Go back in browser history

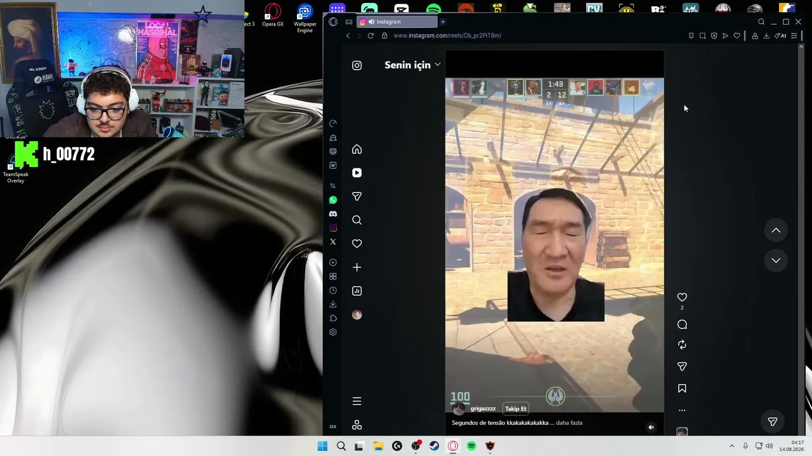click(348, 35)
